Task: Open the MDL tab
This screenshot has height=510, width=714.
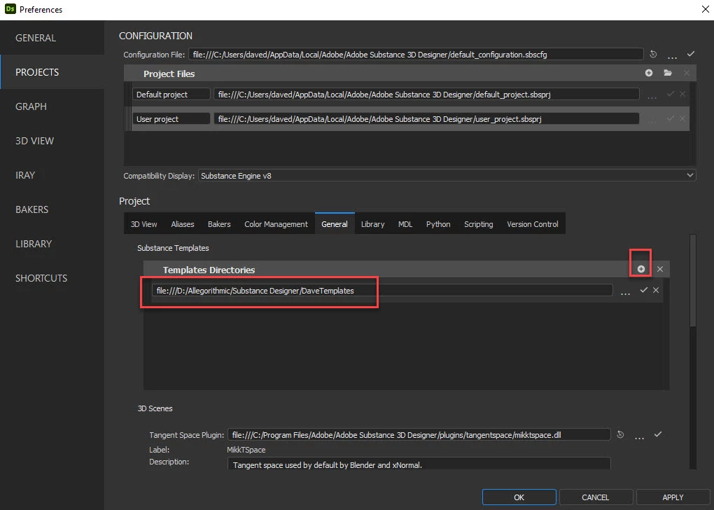Action: (x=405, y=223)
